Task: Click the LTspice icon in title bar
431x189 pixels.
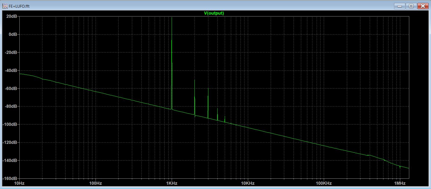Action: (5, 6)
